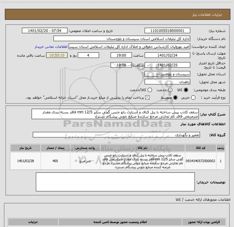
Task: Click the الزامی بودن ارائه مجوز header
Action: tap(204, 222)
